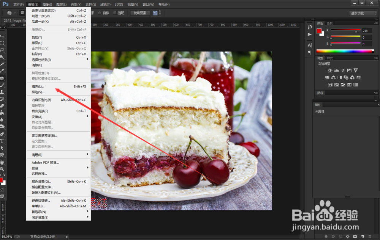The width and height of the screenshot is (380, 240).
Task: Open the Character panel icon
Action: coord(309,45)
